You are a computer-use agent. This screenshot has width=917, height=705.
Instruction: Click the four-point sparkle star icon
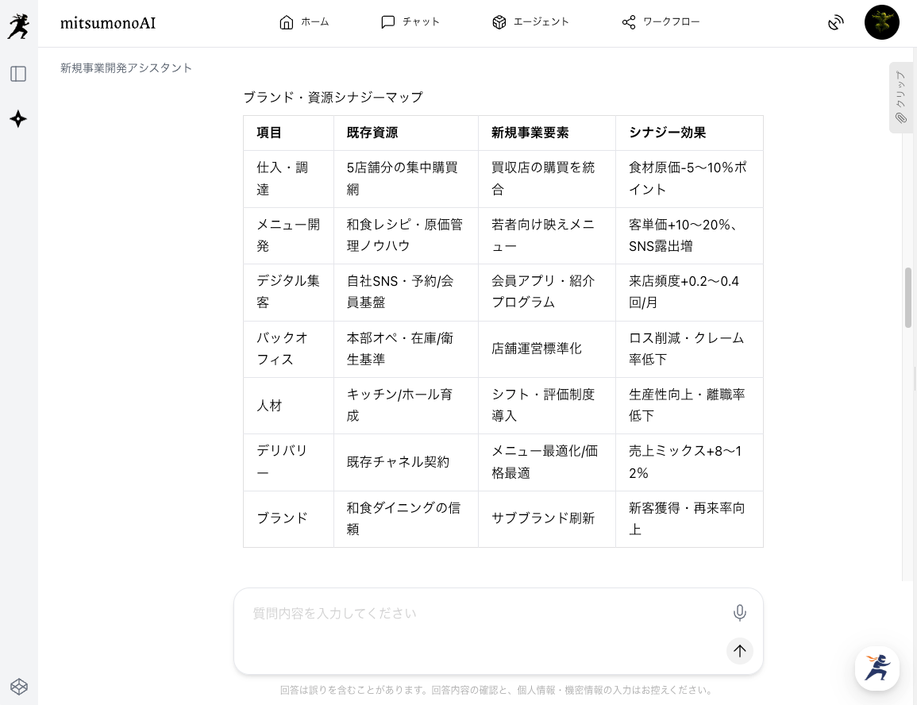point(18,119)
